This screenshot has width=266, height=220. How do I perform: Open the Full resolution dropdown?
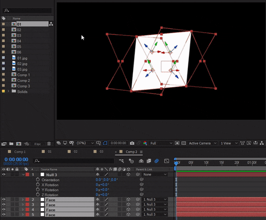pos(161,143)
